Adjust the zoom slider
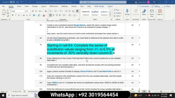This screenshot has height=98, width=175. pos(161,91)
